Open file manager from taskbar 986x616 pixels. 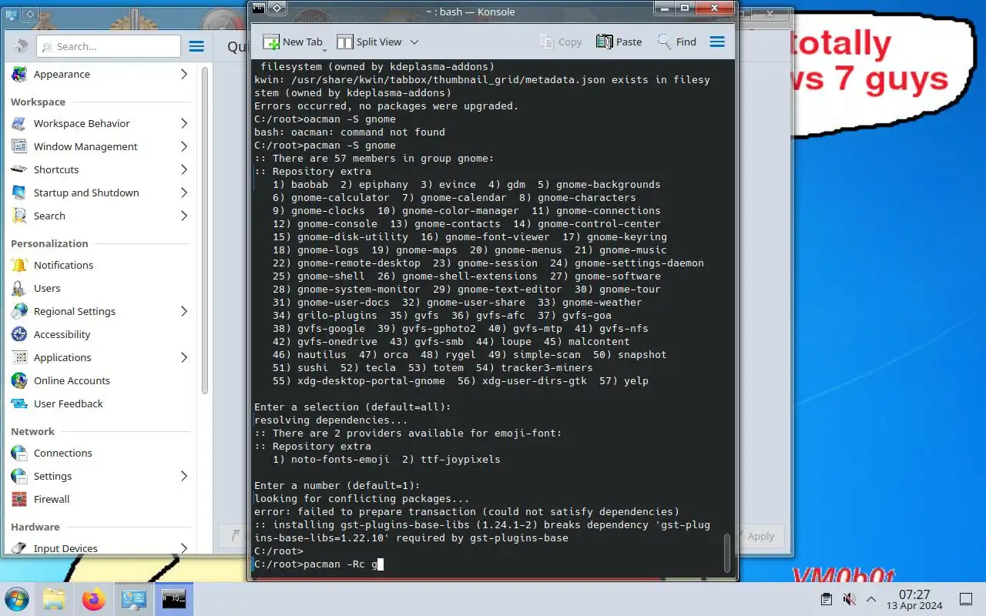[54, 599]
